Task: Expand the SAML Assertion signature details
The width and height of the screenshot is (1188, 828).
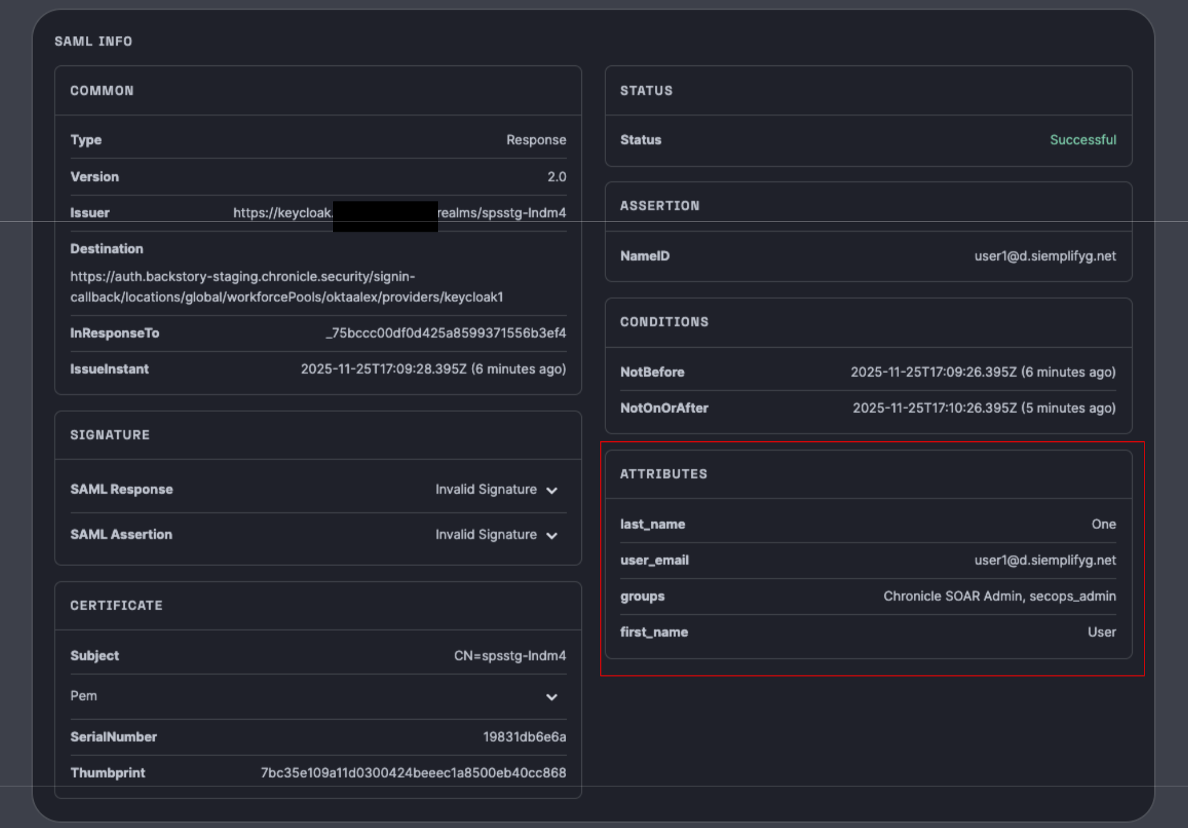Action: point(552,535)
